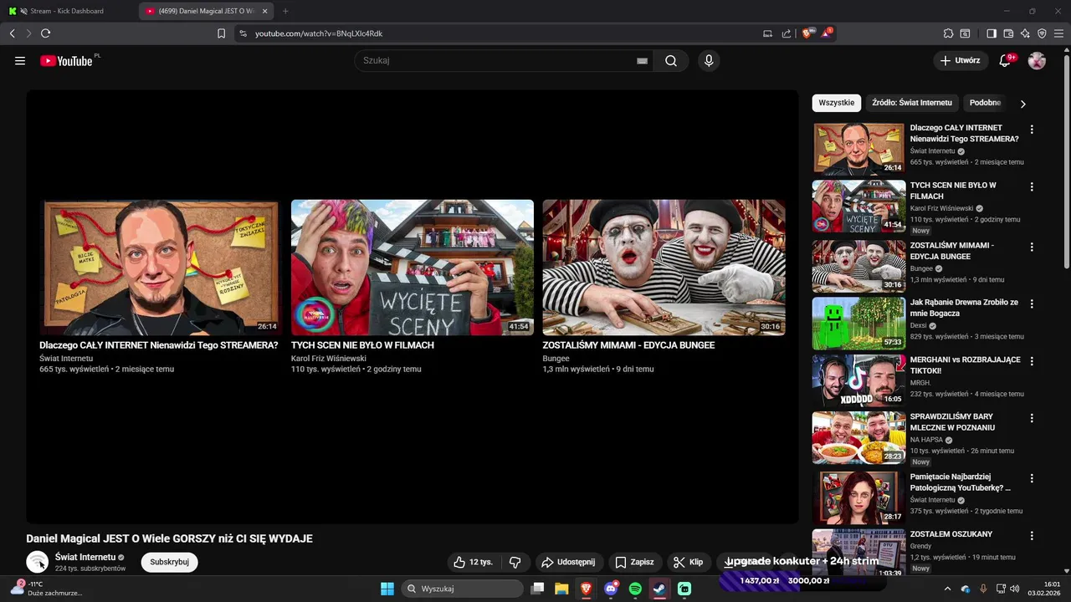Like the video with thumbs up
This screenshot has height=602, width=1071.
[x=473, y=562]
